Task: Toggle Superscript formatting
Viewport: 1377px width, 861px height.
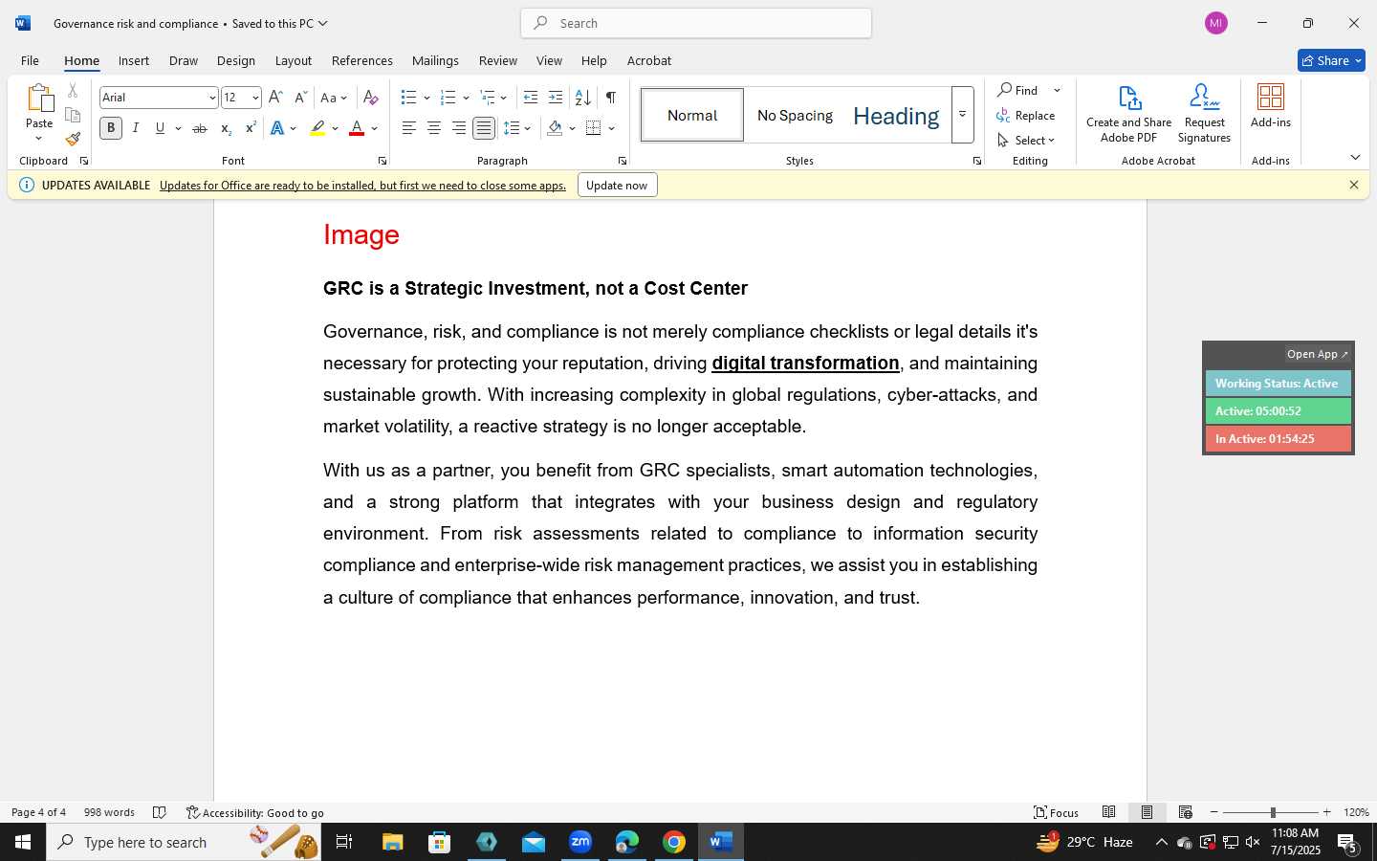Action: click(251, 128)
